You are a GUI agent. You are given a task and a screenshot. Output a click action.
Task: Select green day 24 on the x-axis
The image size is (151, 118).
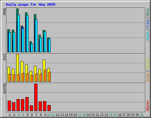coord(111,115)
